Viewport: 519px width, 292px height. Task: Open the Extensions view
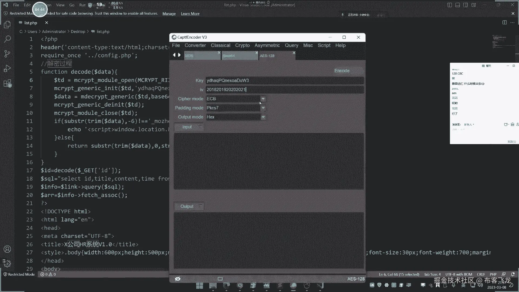coord(7,83)
